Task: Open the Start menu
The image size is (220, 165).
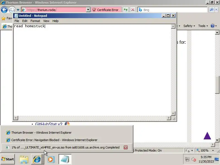Action: click(8, 159)
